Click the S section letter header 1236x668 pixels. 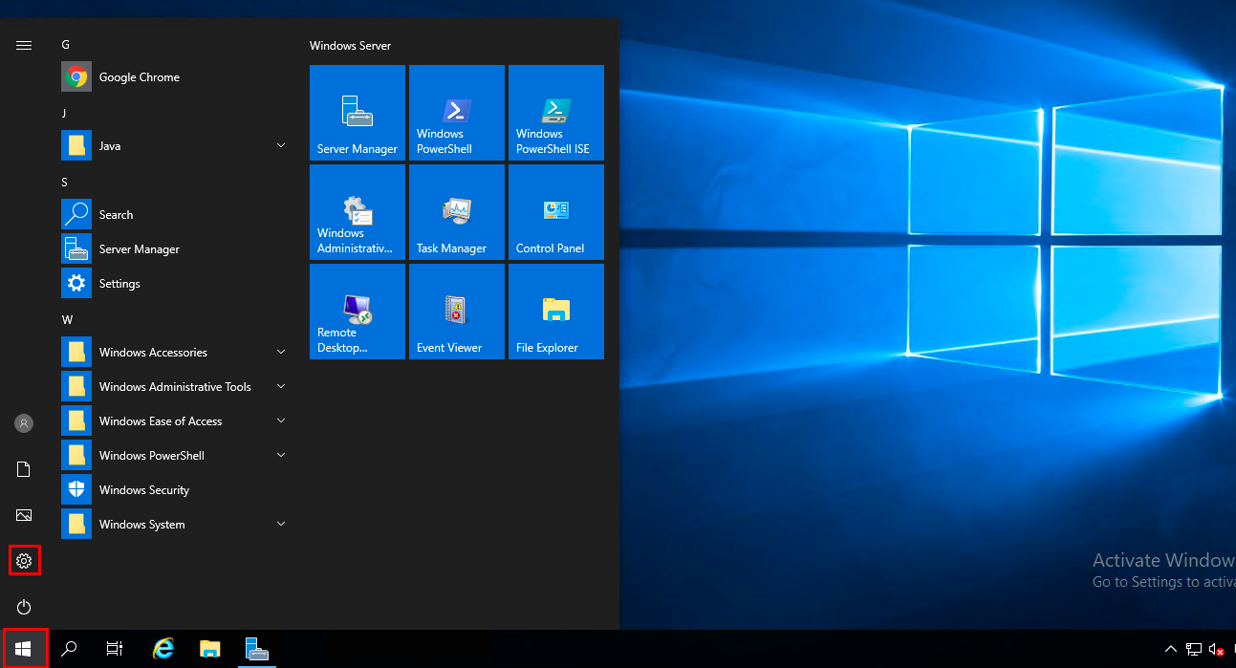coord(64,183)
